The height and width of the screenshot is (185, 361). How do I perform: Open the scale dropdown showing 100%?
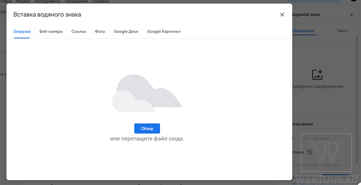point(318,138)
